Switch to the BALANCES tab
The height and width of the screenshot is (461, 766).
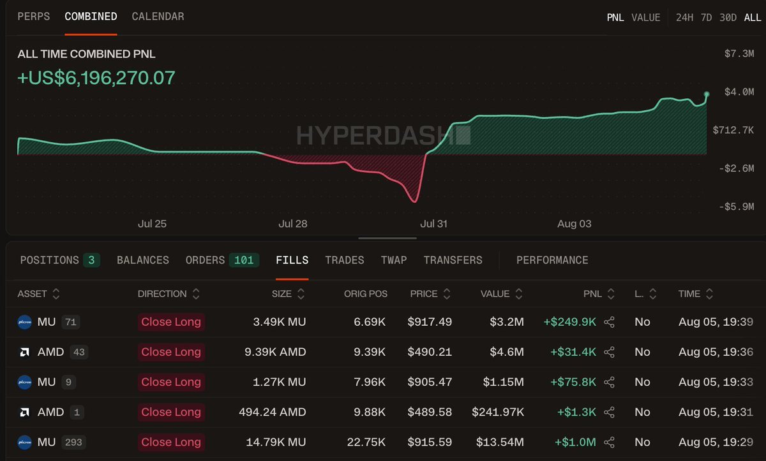(143, 260)
